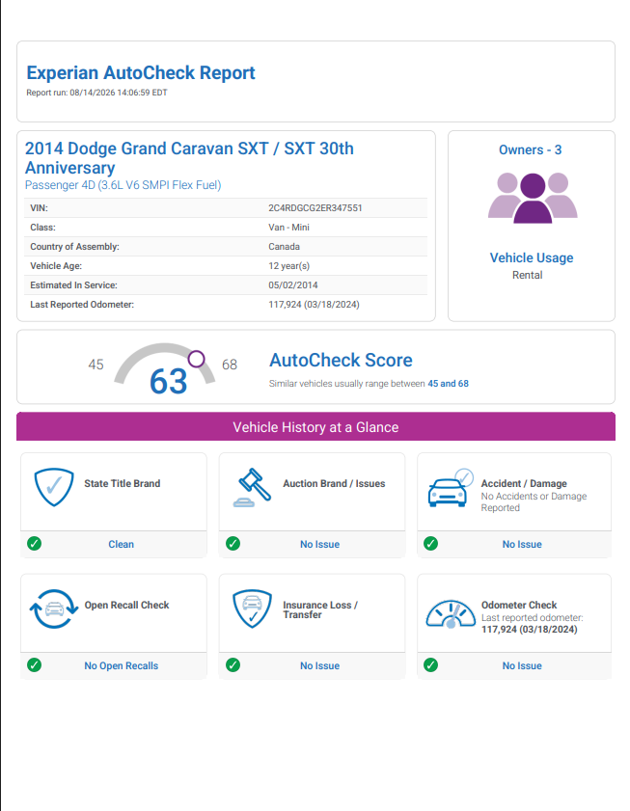The image size is (630, 811).
Task: Click green checkmark beside No Open Recalls
Action: (34, 665)
